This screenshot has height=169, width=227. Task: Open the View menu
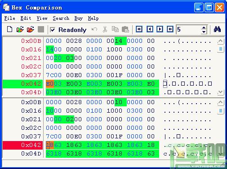click(x=42, y=18)
